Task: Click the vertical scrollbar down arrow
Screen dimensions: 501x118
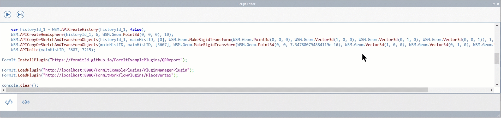Action: 497,84
